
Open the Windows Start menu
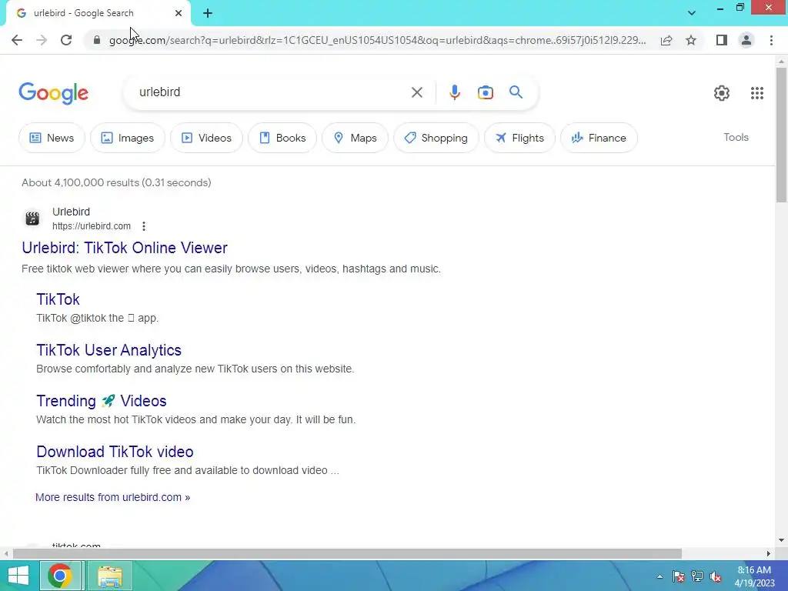18,576
